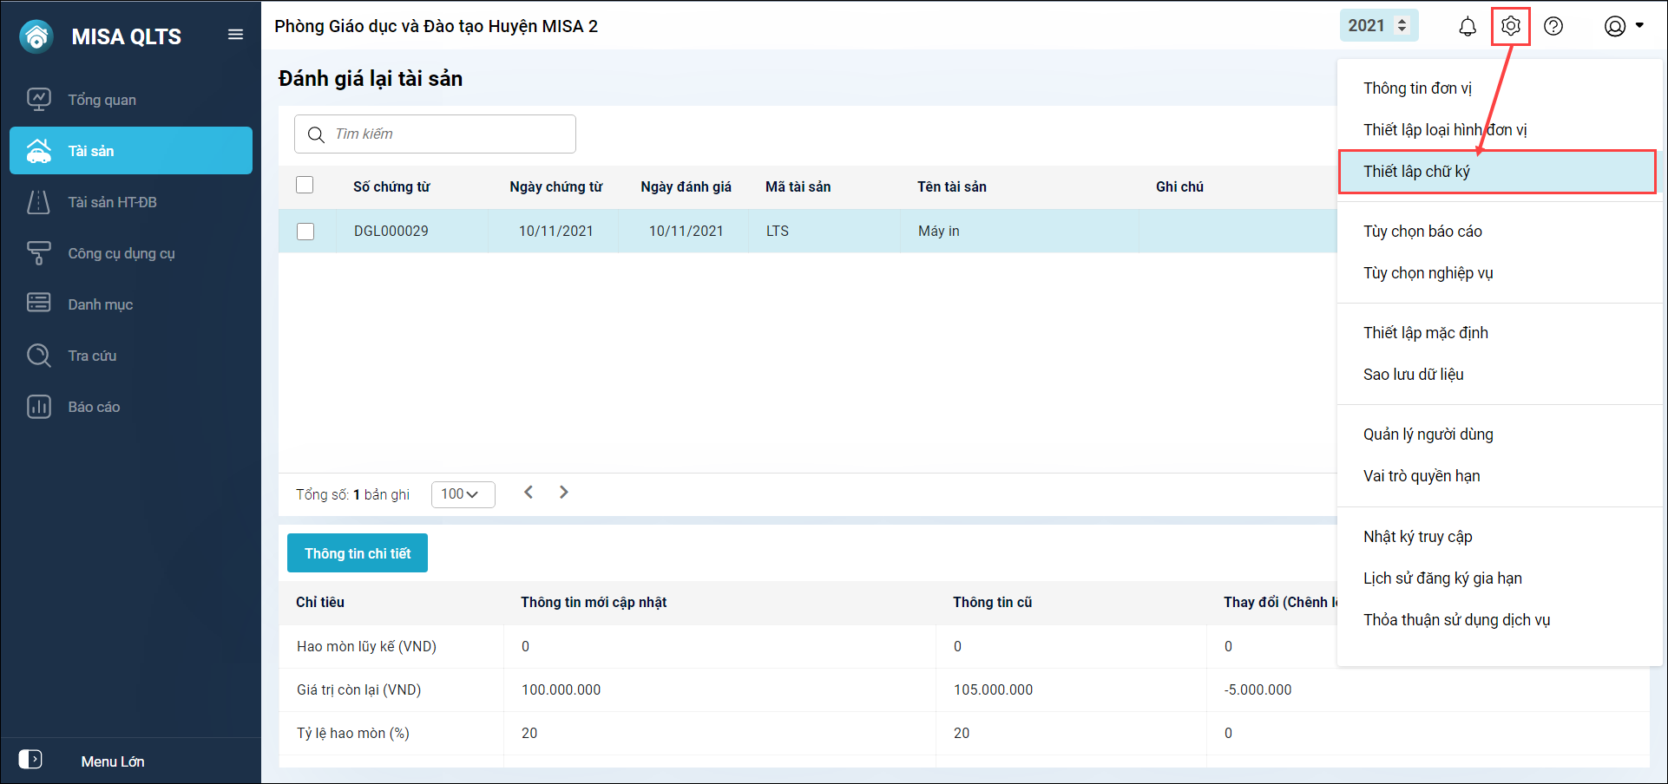
Task: Open Công cụ dụng cụ in sidebar
Action: 121,253
